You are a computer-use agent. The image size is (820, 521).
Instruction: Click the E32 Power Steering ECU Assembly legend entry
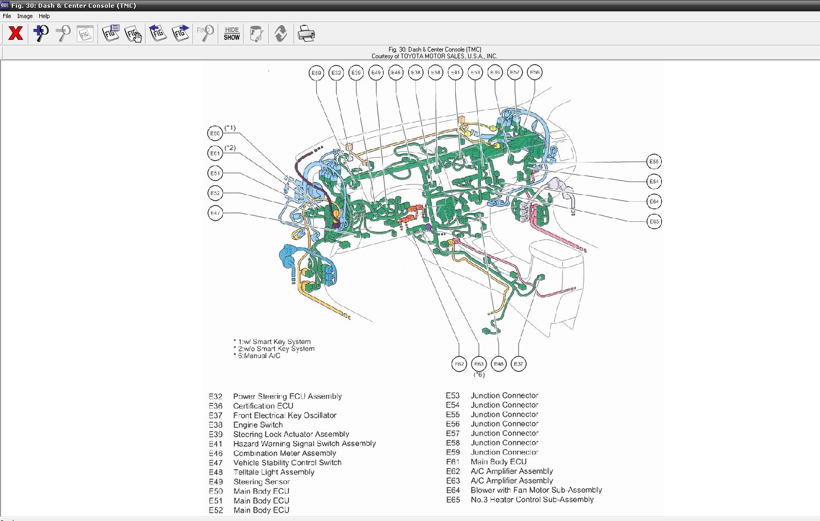(x=287, y=396)
